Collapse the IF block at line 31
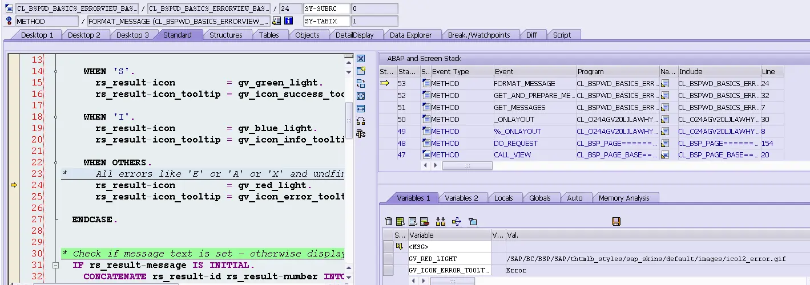 pos(55,265)
